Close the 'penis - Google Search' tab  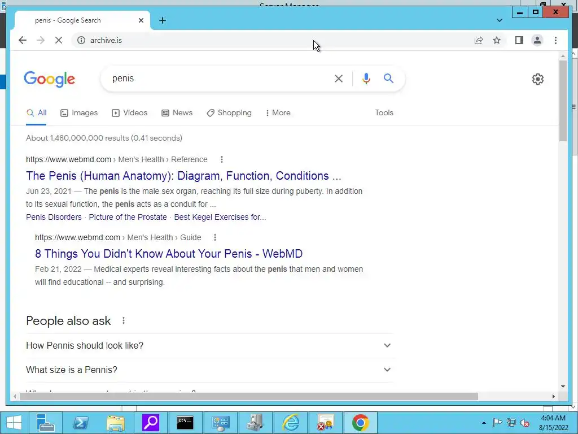[x=141, y=20]
